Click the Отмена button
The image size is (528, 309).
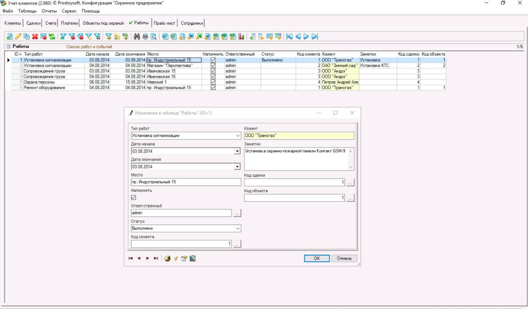pyautogui.click(x=344, y=258)
